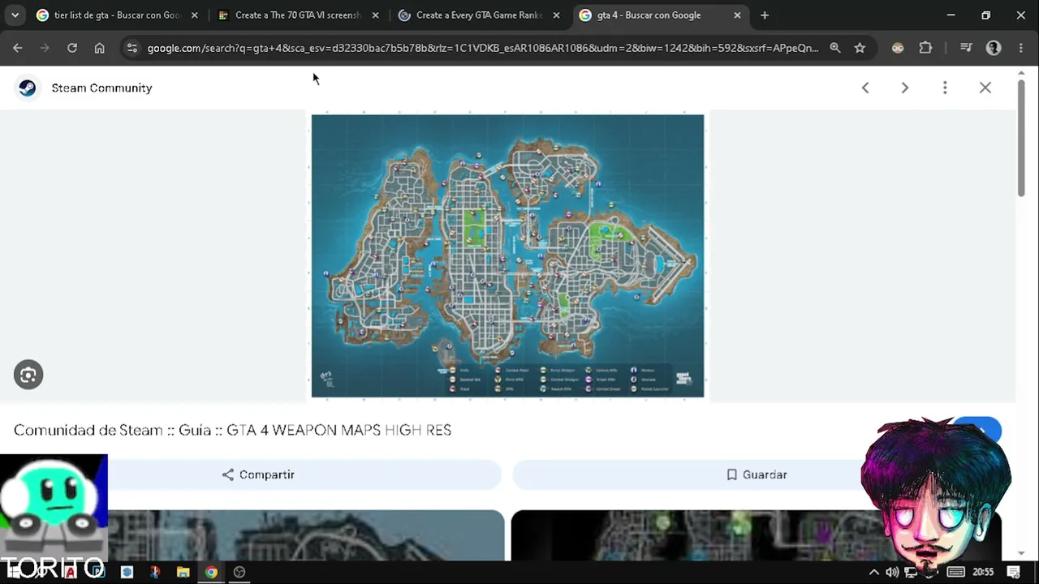This screenshot has height=584, width=1039.
Task: Open the right dark related map thumbnail
Action: click(757, 535)
